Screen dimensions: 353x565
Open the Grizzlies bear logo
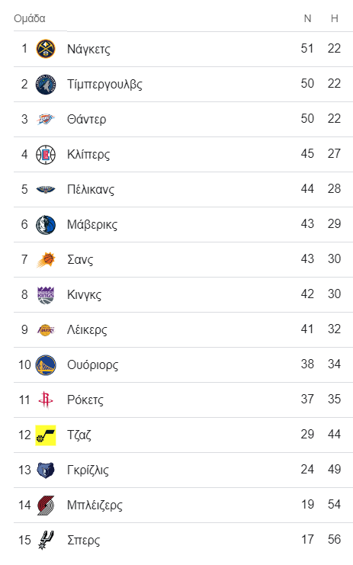(x=46, y=470)
